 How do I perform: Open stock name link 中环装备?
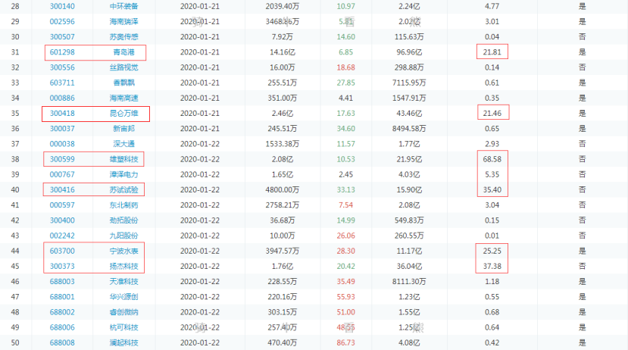click(x=123, y=6)
